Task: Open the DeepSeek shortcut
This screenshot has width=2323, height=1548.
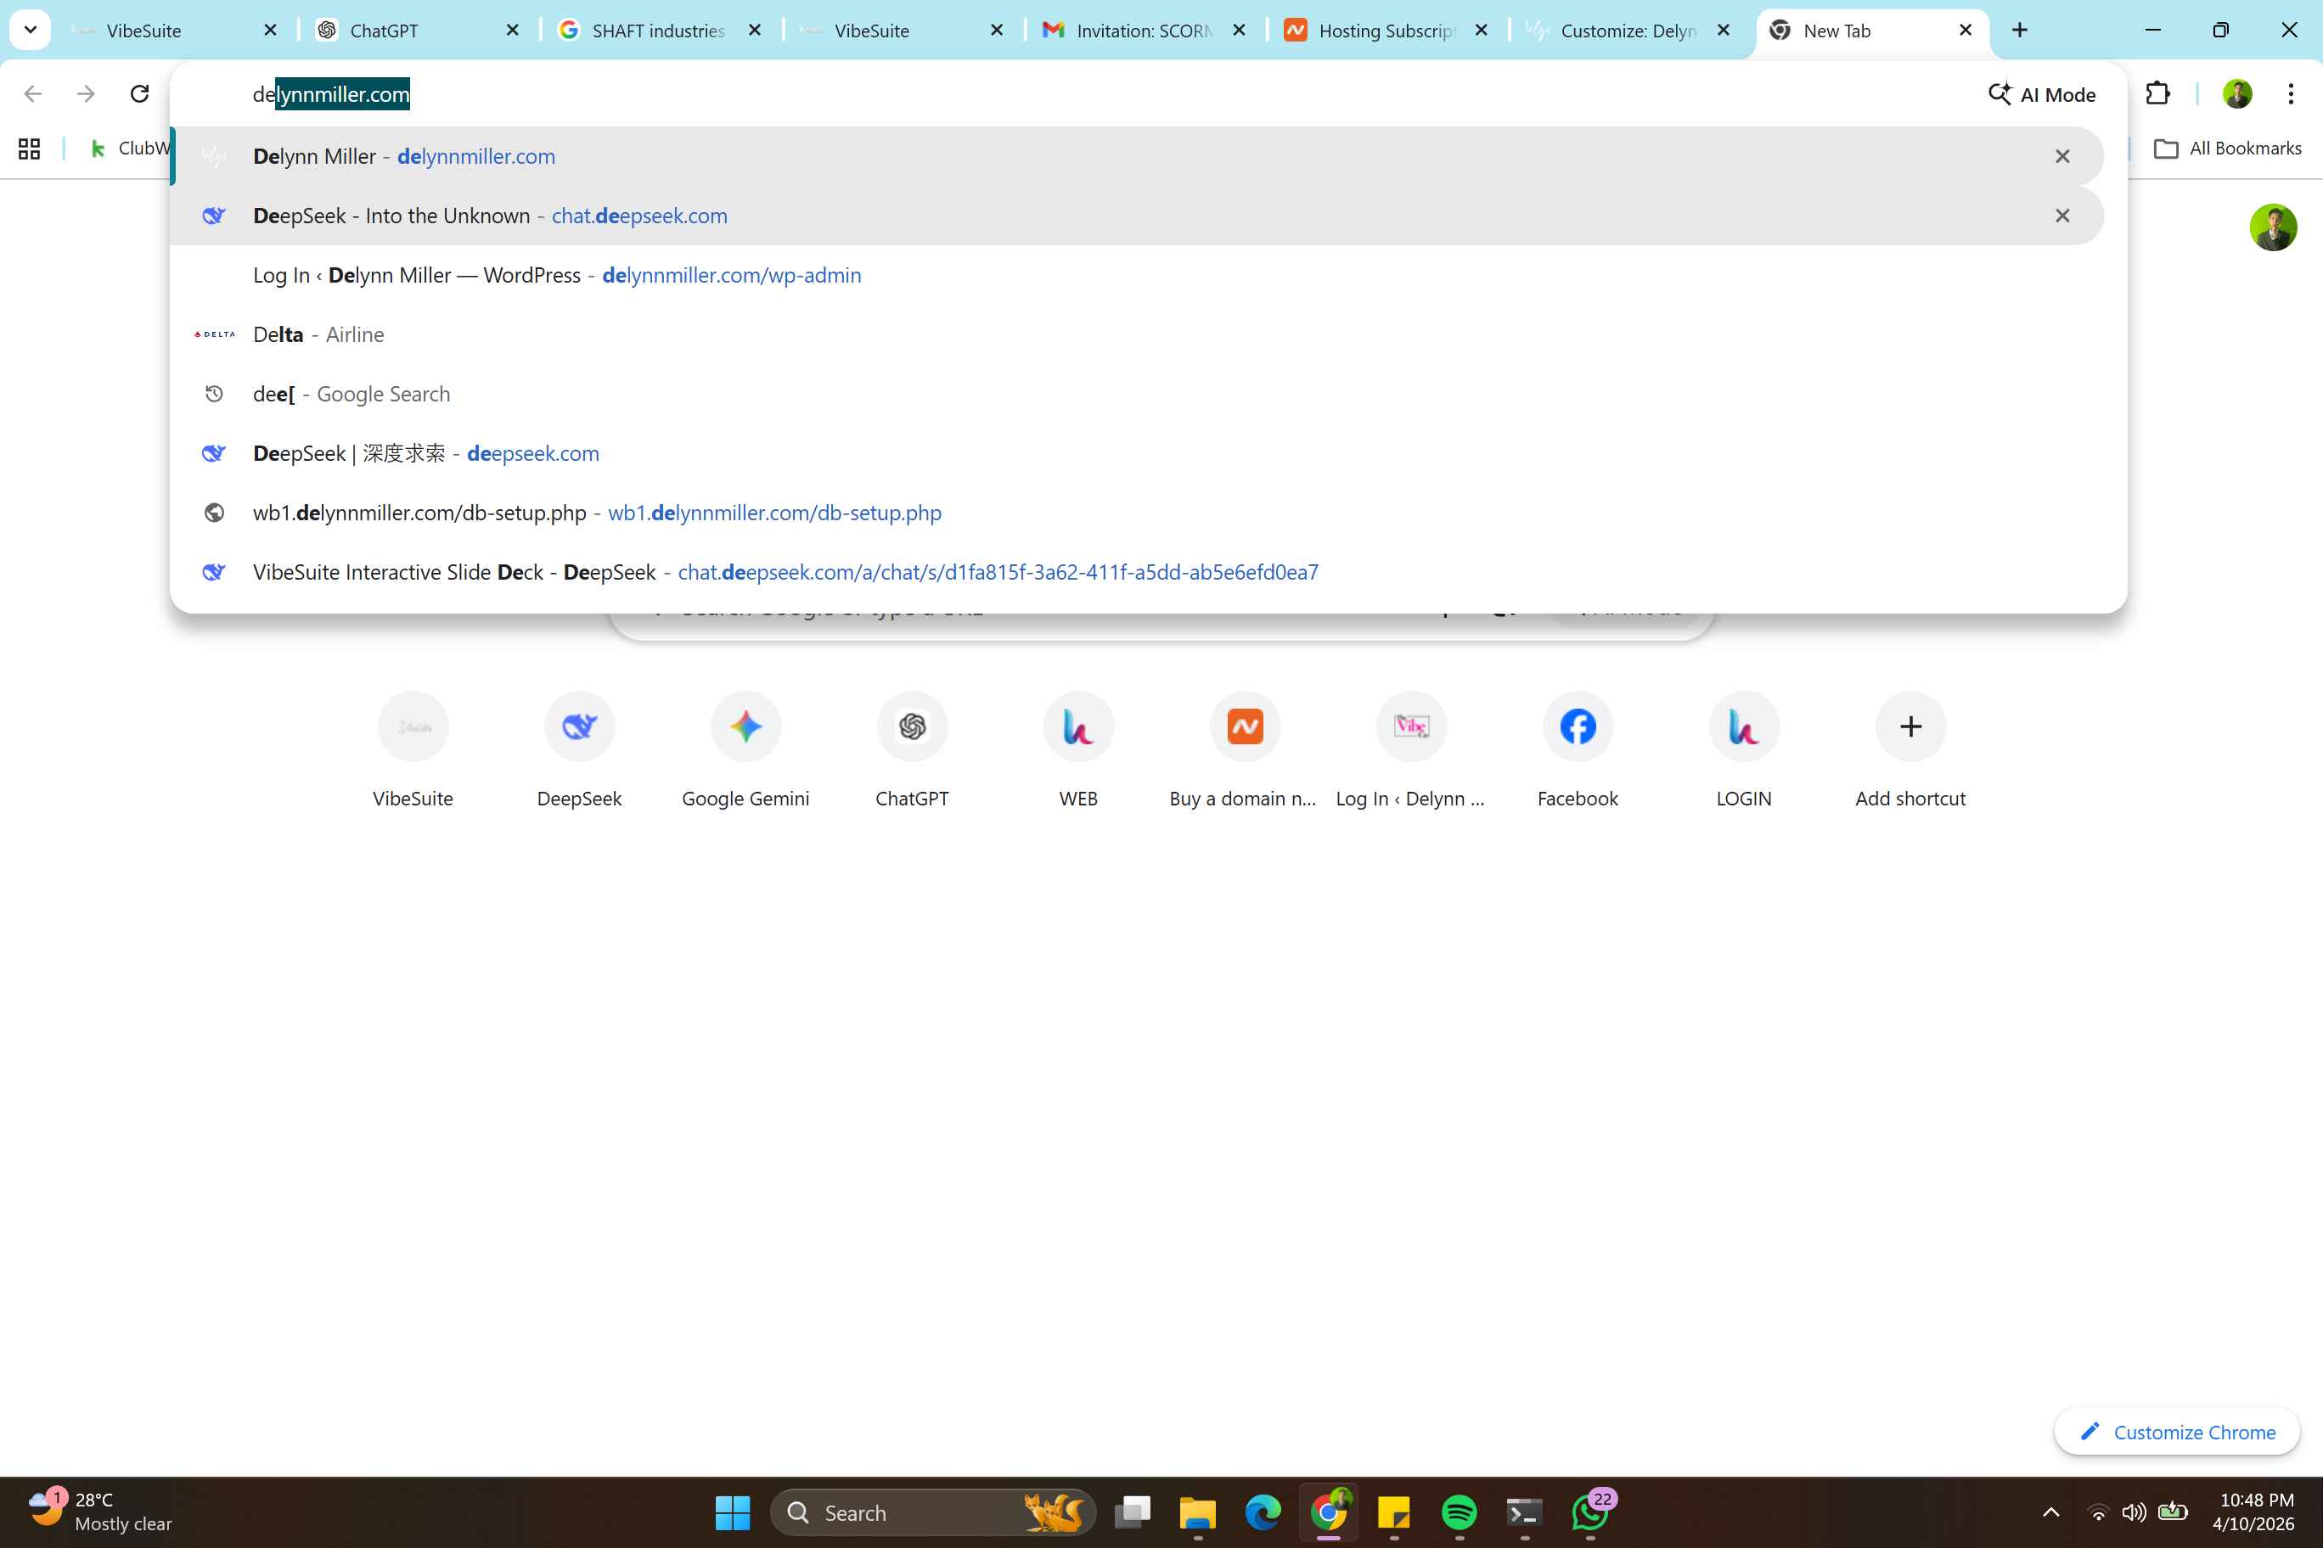Action: click(x=580, y=750)
